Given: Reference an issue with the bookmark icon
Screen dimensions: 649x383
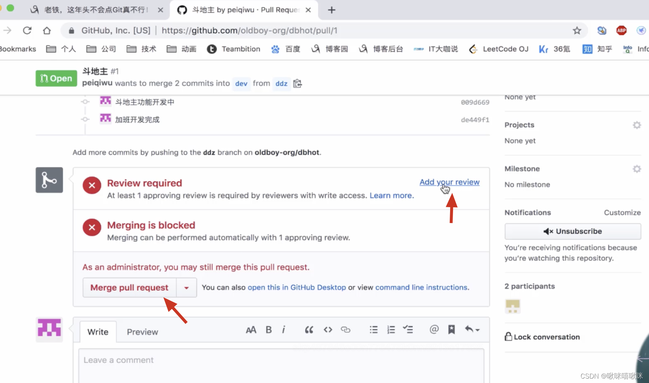Looking at the screenshot, I should [452, 330].
